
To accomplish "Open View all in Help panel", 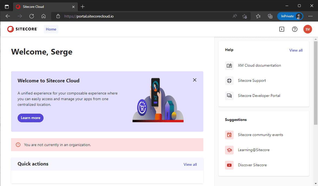I will pos(296,50).
